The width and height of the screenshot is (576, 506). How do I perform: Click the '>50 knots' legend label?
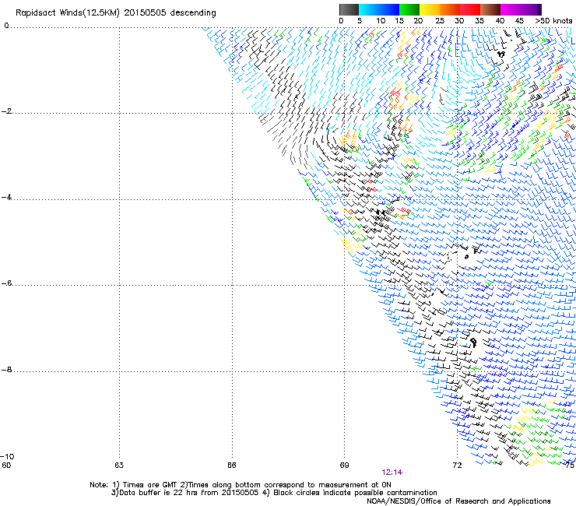553,21
